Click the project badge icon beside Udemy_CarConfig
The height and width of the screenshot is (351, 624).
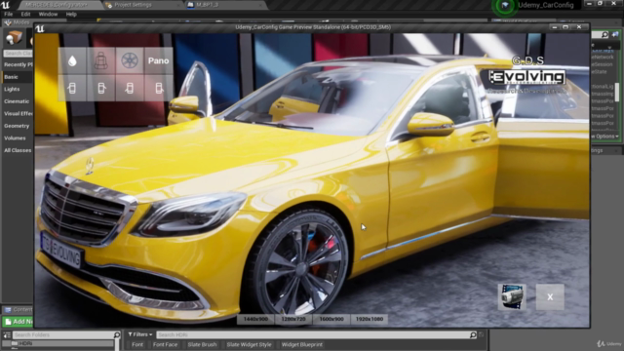(505, 5)
